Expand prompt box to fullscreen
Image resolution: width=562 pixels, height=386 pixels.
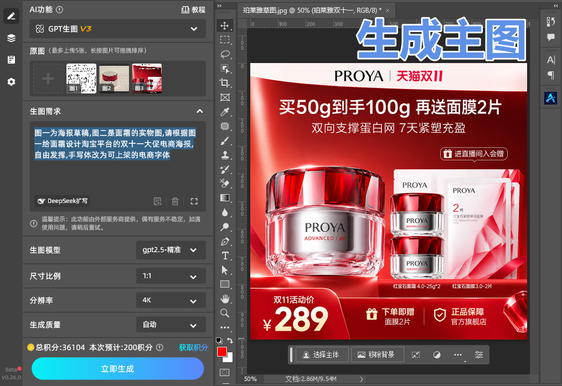click(194, 201)
